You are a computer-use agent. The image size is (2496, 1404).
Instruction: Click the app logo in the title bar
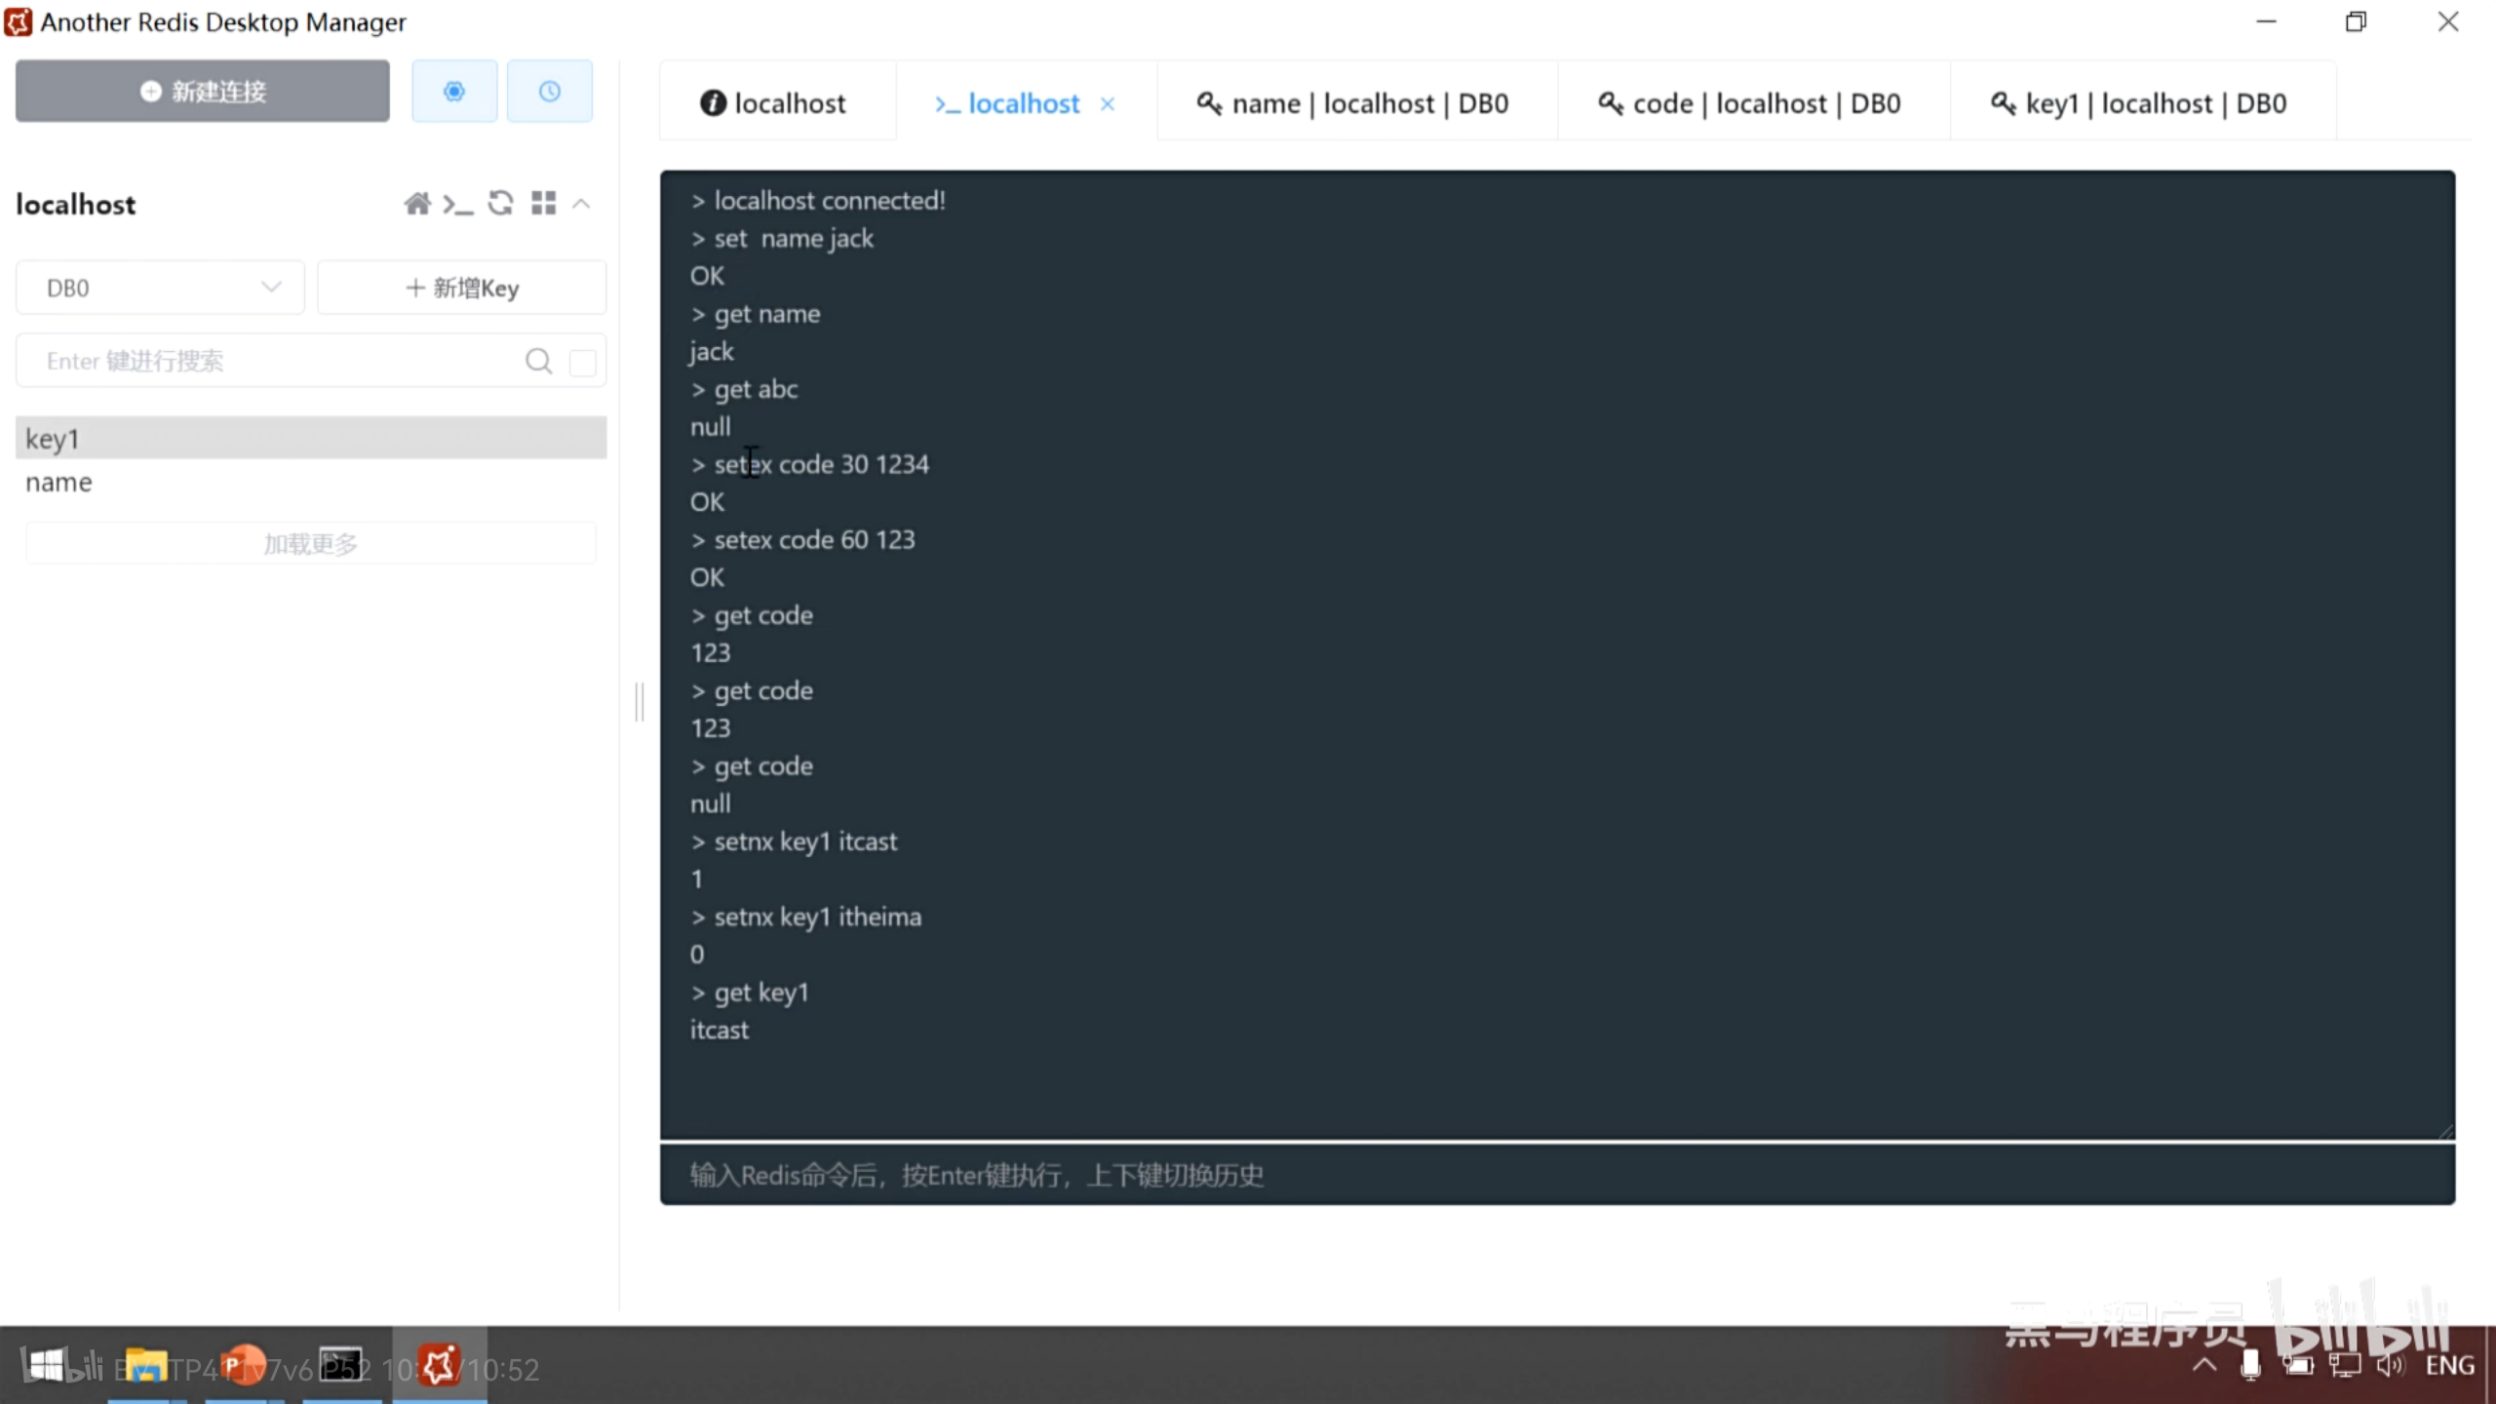[18, 21]
